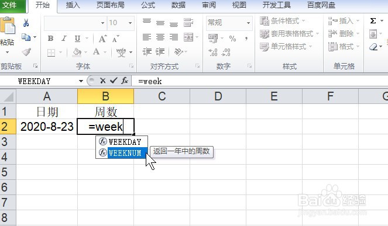The width and height of the screenshot is (388, 226).
Task: Open the font size dropdown
Action: coord(130,23)
